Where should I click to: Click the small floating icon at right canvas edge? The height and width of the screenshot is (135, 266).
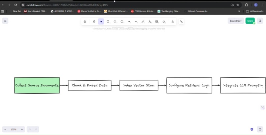coord(262,107)
